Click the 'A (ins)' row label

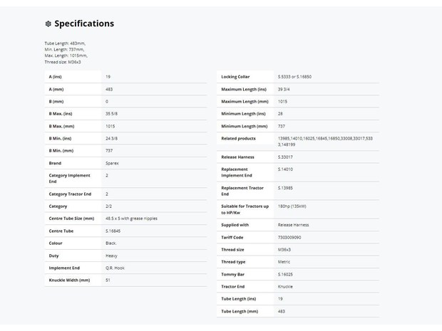(x=56, y=77)
